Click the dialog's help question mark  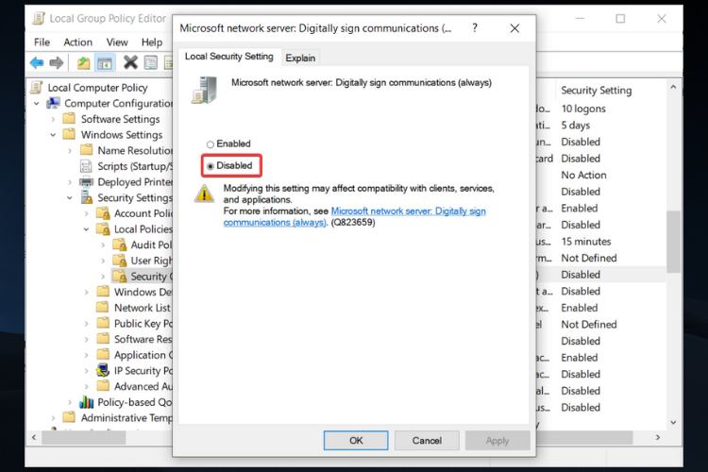[x=475, y=28]
